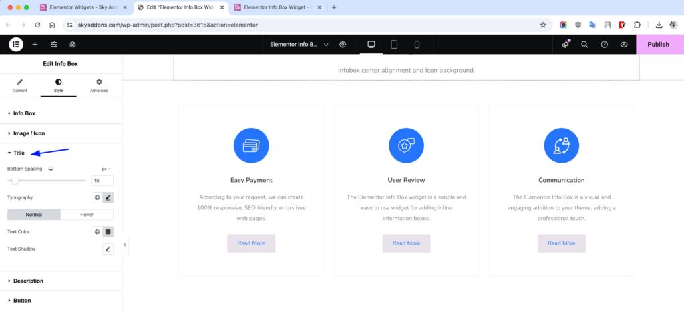Collapse the editor panel with arrow handle
The width and height of the screenshot is (684, 316).
(x=125, y=245)
